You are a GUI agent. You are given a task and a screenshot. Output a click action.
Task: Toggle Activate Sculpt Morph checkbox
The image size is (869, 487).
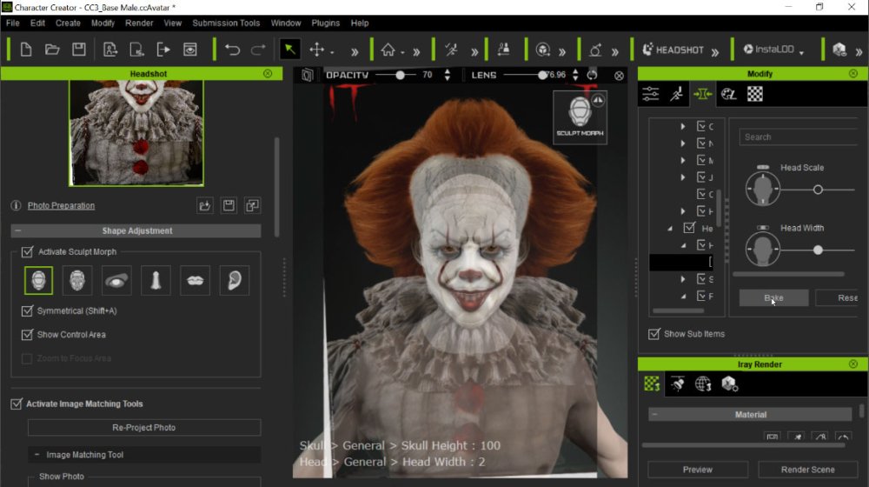[27, 252]
